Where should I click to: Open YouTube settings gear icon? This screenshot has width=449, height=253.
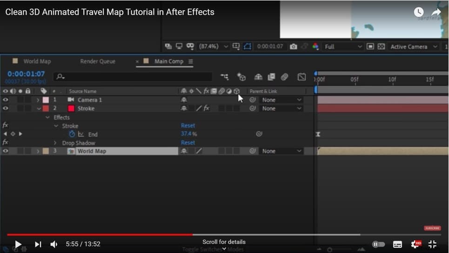click(x=415, y=244)
